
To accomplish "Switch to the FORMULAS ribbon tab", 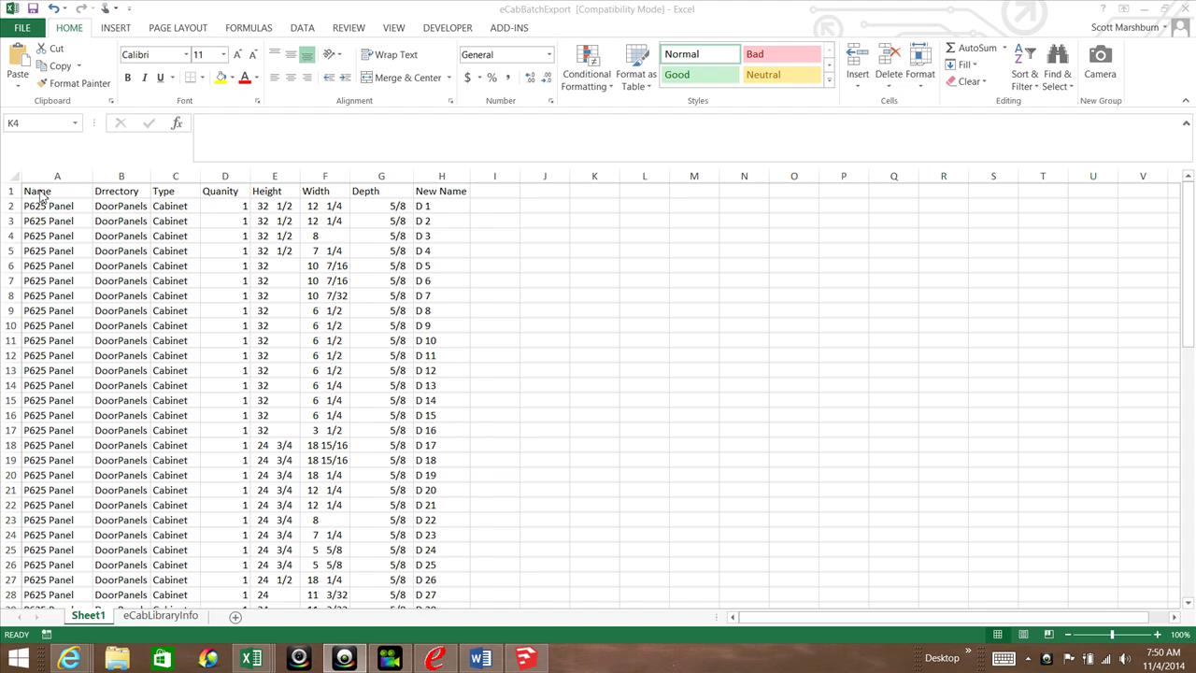I will 249,28.
